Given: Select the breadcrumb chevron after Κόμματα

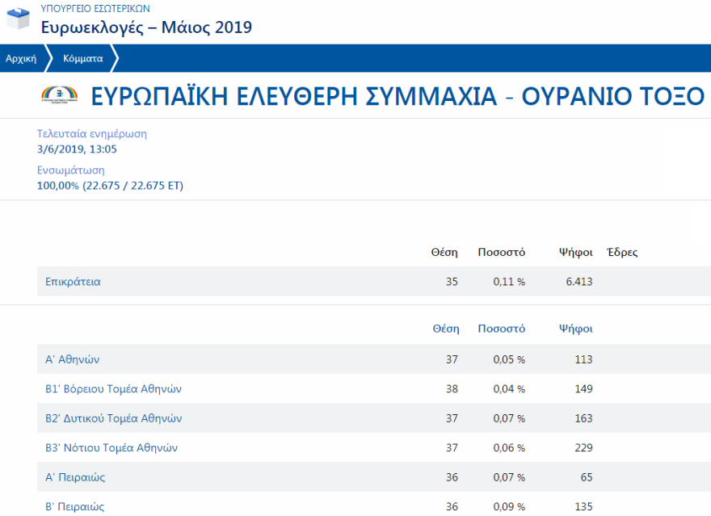Looking at the screenshot, I should [x=116, y=58].
